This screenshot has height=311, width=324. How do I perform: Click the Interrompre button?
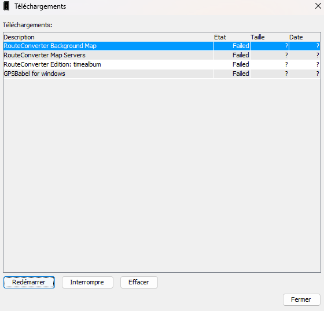pos(87,282)
